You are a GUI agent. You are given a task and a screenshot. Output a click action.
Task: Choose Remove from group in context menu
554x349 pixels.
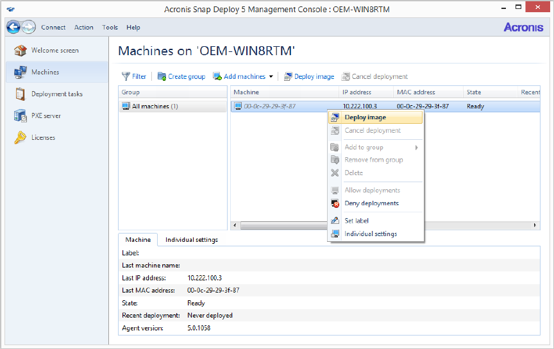[x=376, y=160]
